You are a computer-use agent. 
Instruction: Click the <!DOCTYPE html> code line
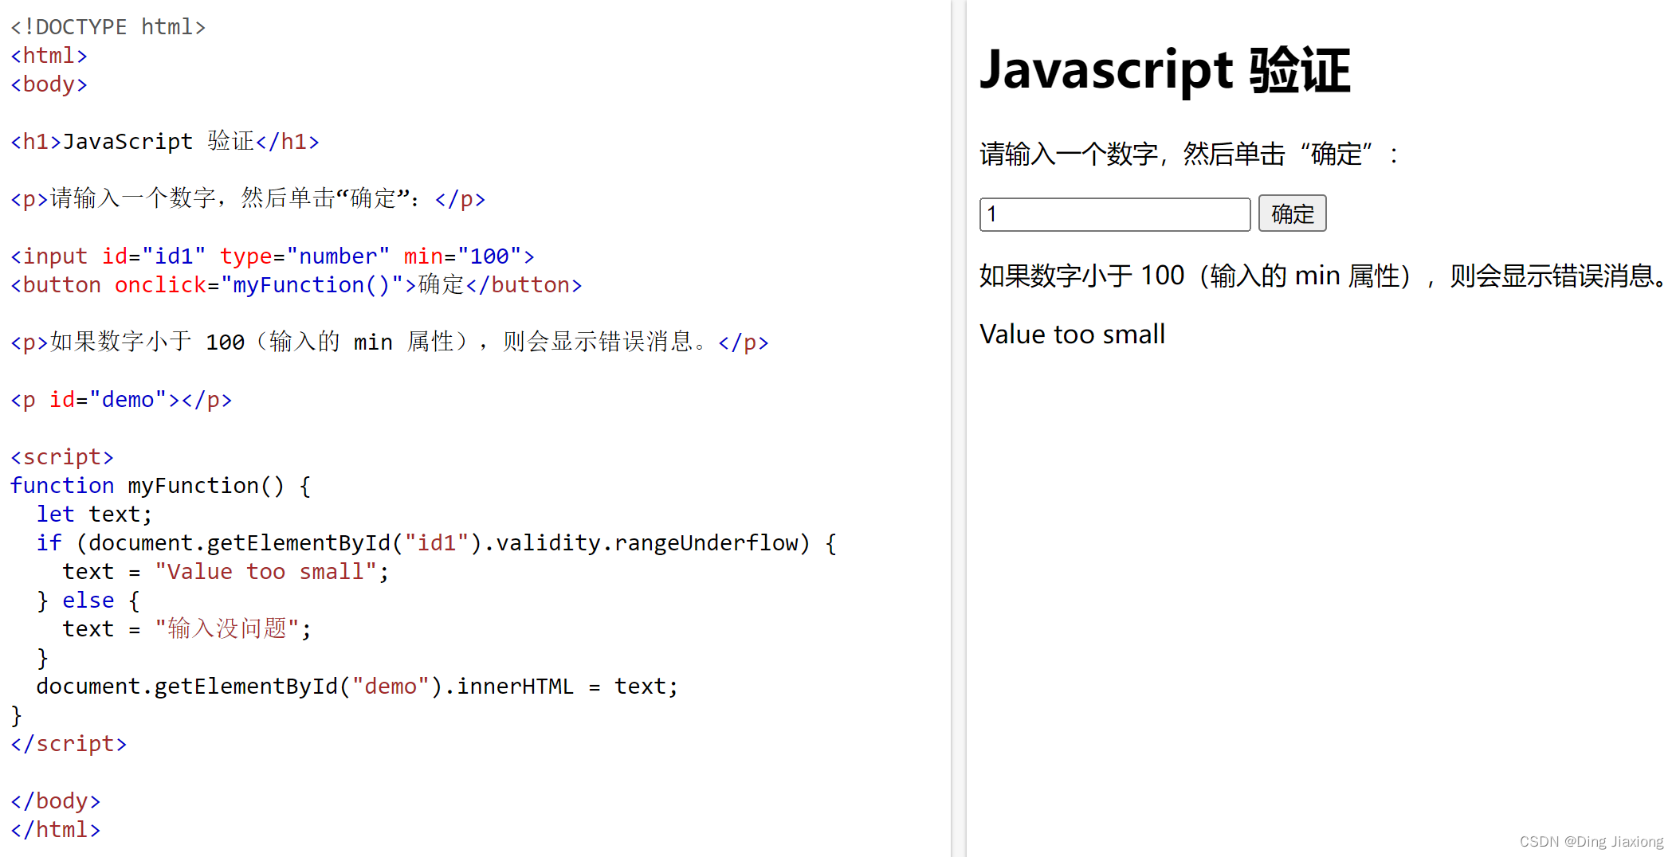(x=108, y=27)
